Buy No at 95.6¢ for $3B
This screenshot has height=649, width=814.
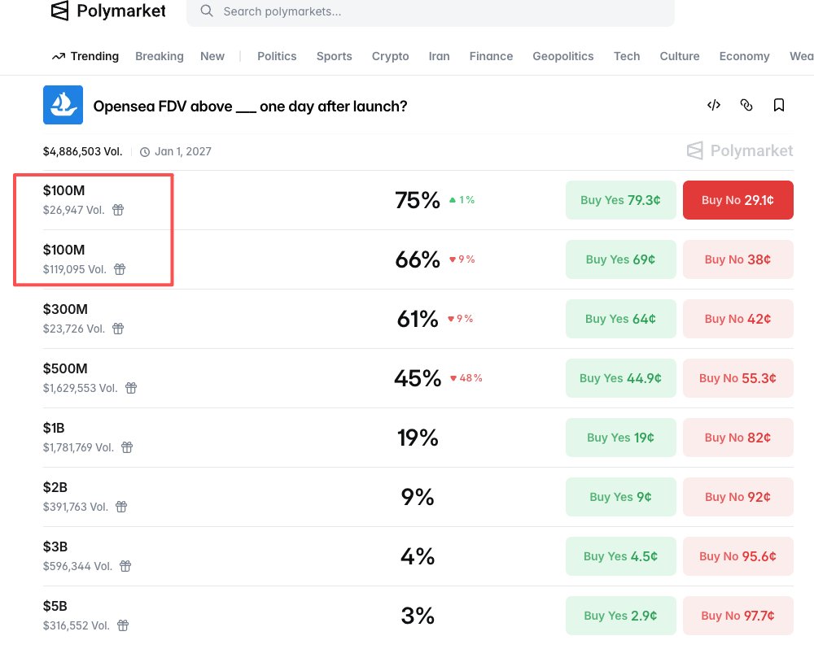coord(737,556)
